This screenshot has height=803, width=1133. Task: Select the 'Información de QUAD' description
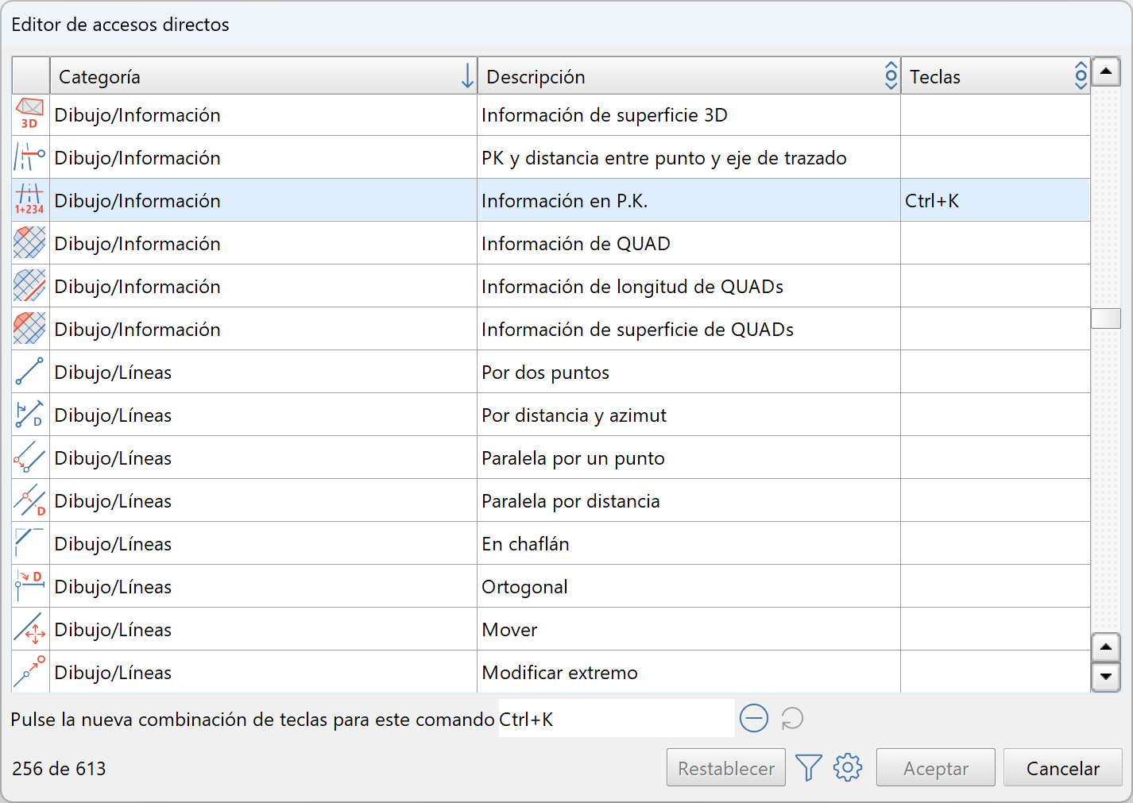[576, 244]
